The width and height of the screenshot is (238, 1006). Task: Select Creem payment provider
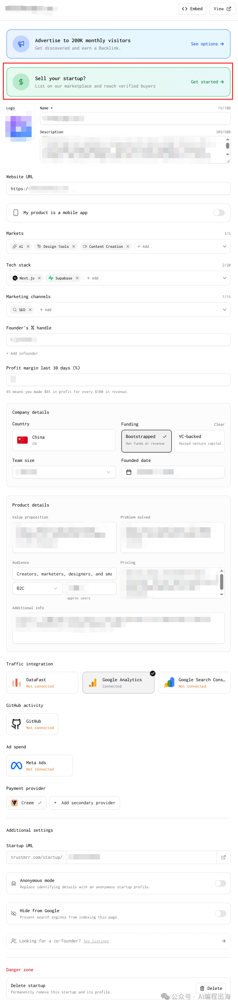coord(27,803)
